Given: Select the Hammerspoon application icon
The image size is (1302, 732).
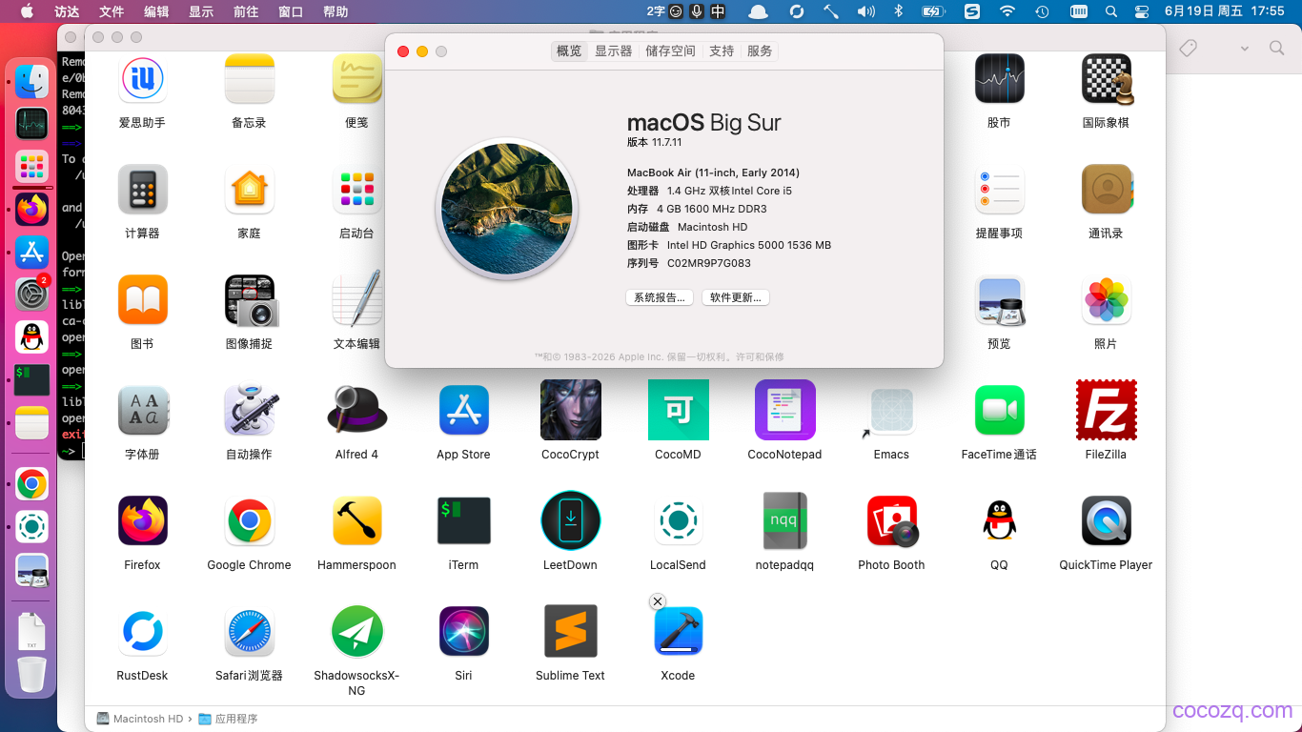Looking at the screenshot, I should click(x=356, y=520).
